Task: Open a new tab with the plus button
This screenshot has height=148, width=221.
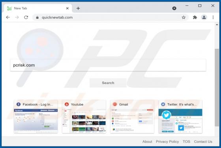Action: tap(78, 8)
